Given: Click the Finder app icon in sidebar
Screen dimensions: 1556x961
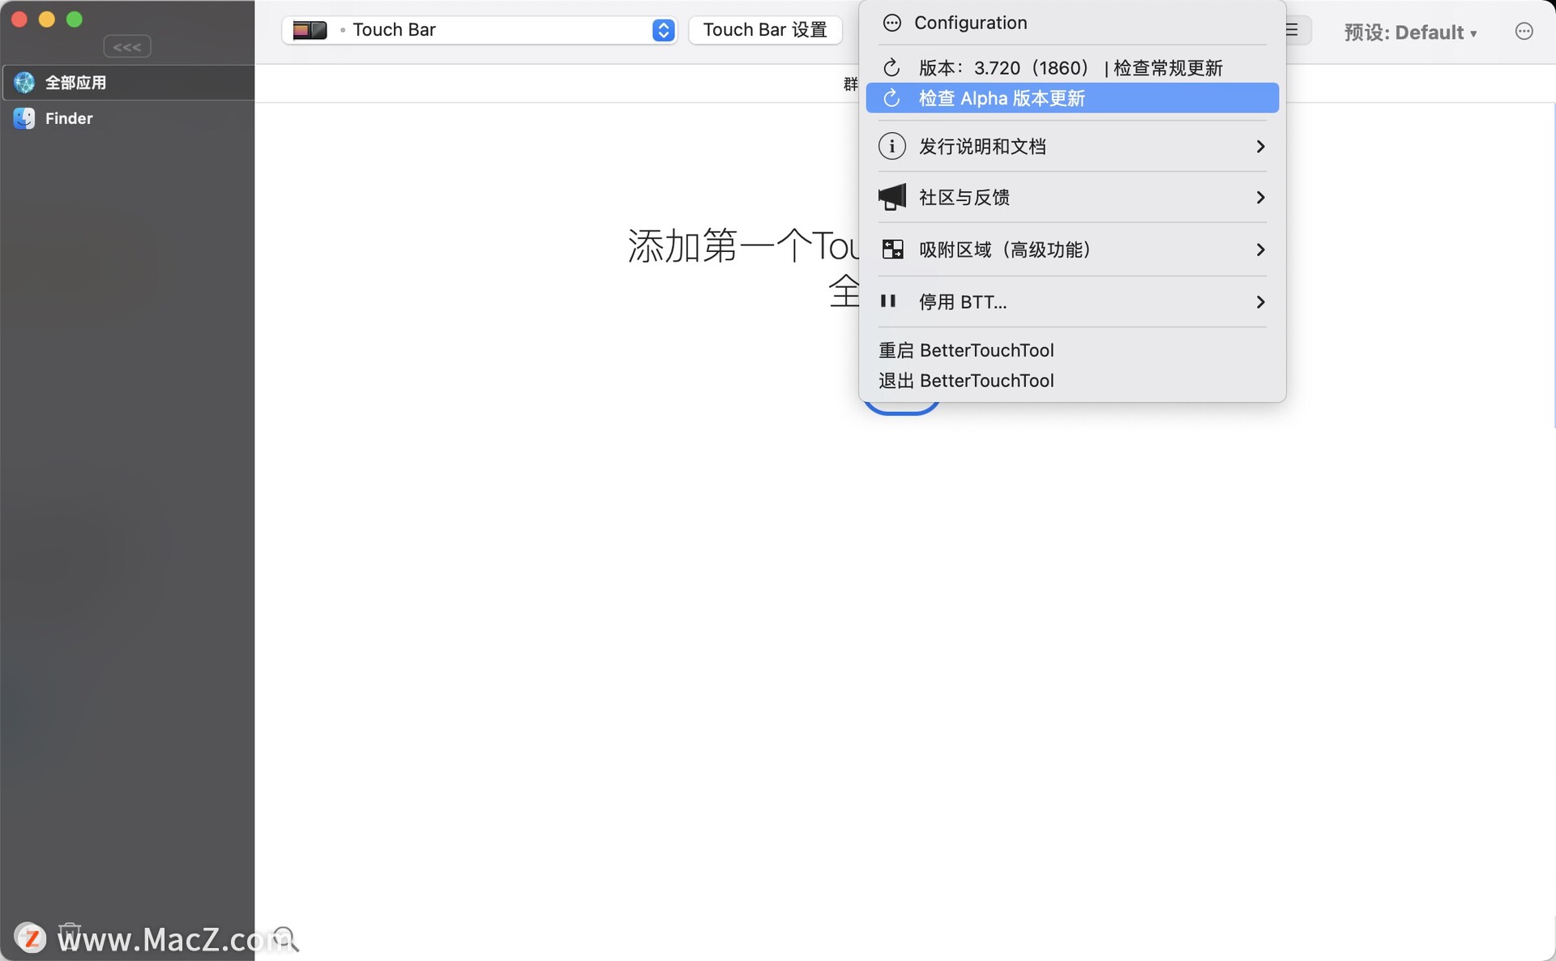Looking at the screenshot, I should tap(24, 118).
